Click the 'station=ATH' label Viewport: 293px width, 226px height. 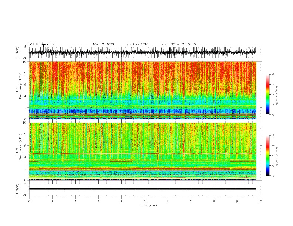(x=137, y=44)
